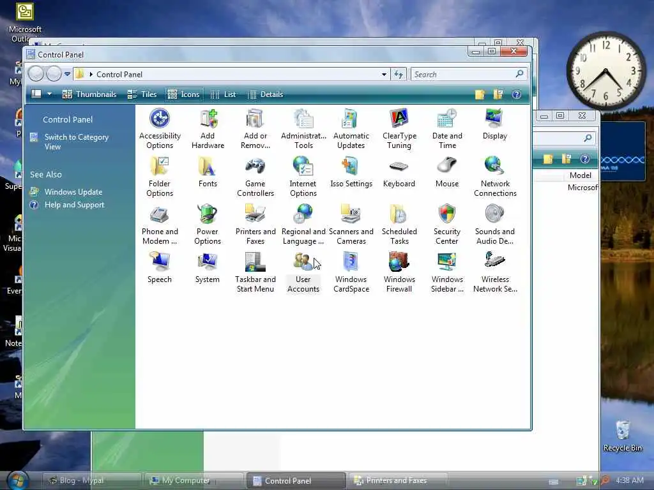Open Scheduled Tasks

(x=399, y=224)
